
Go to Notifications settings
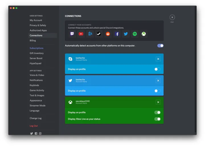coord(42,80)
